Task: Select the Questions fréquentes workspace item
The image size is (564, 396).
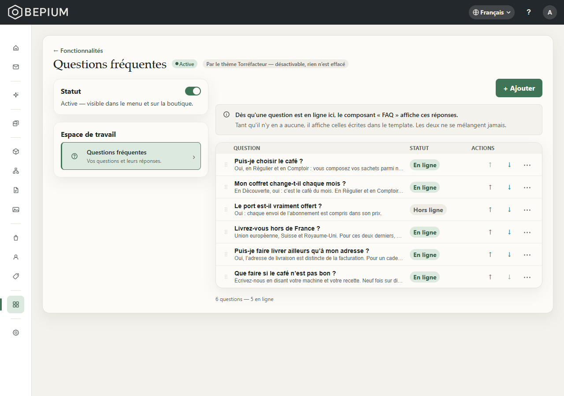Action: pyautogui.click(x=131, y=156)
